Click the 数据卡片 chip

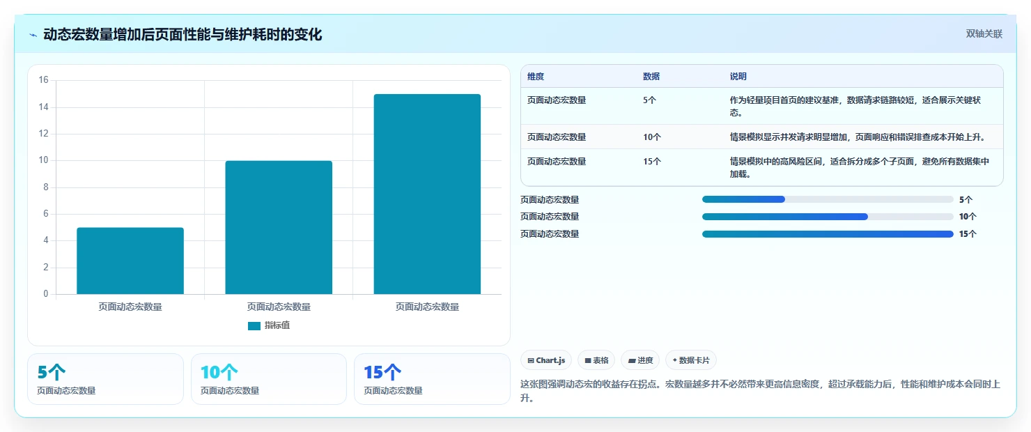(691, 360)
